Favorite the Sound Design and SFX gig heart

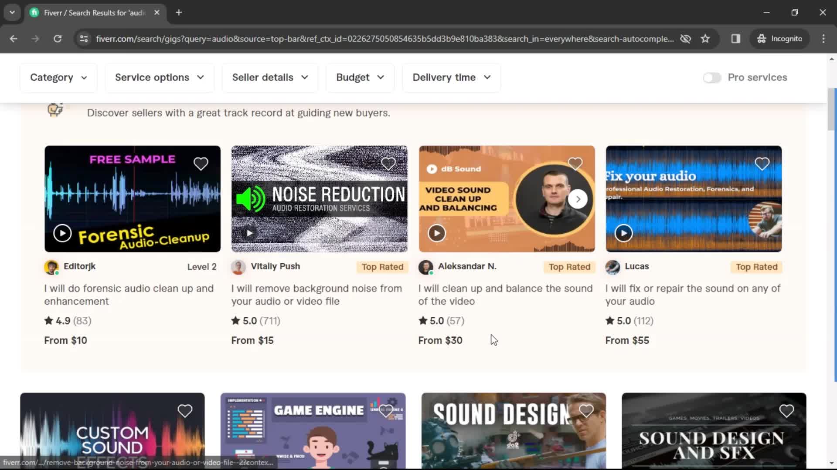click(x=786, y=411)
